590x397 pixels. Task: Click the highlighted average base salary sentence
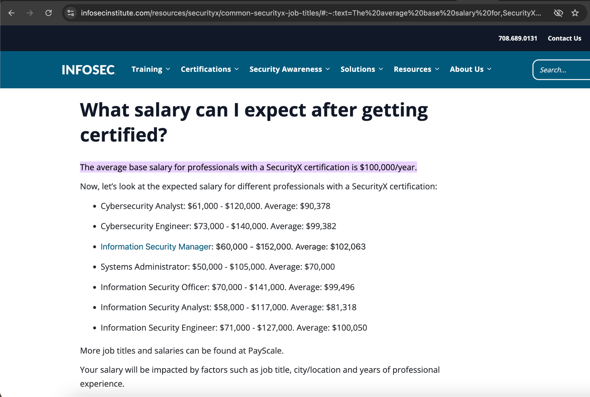tap(248, 167)
